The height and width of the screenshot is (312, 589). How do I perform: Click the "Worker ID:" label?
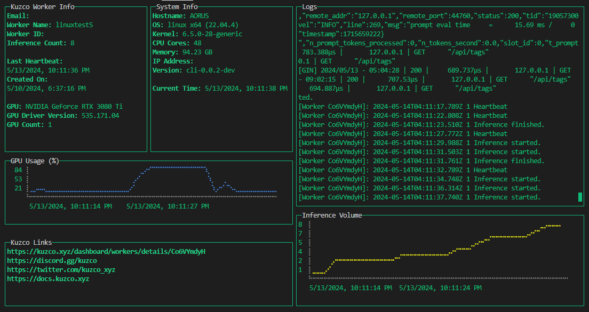click(26, 34)
